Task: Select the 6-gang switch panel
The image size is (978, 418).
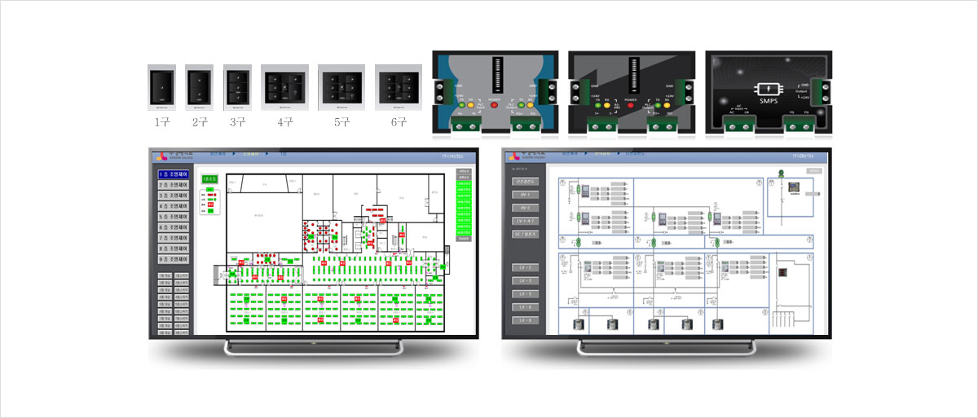Action: click(398, 87)
